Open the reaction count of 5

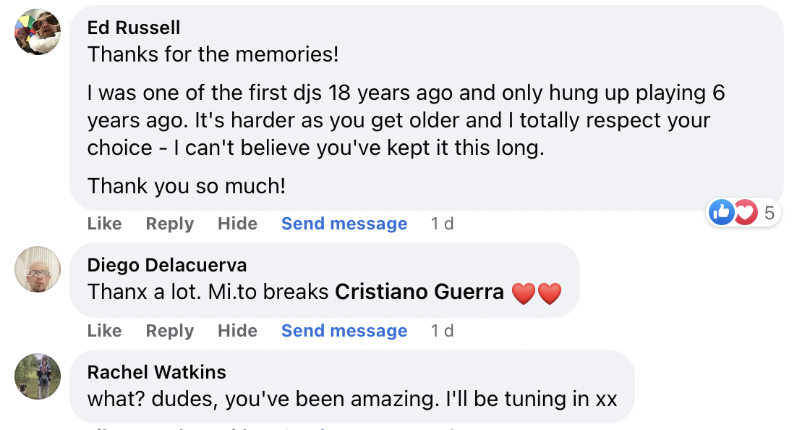769,213
